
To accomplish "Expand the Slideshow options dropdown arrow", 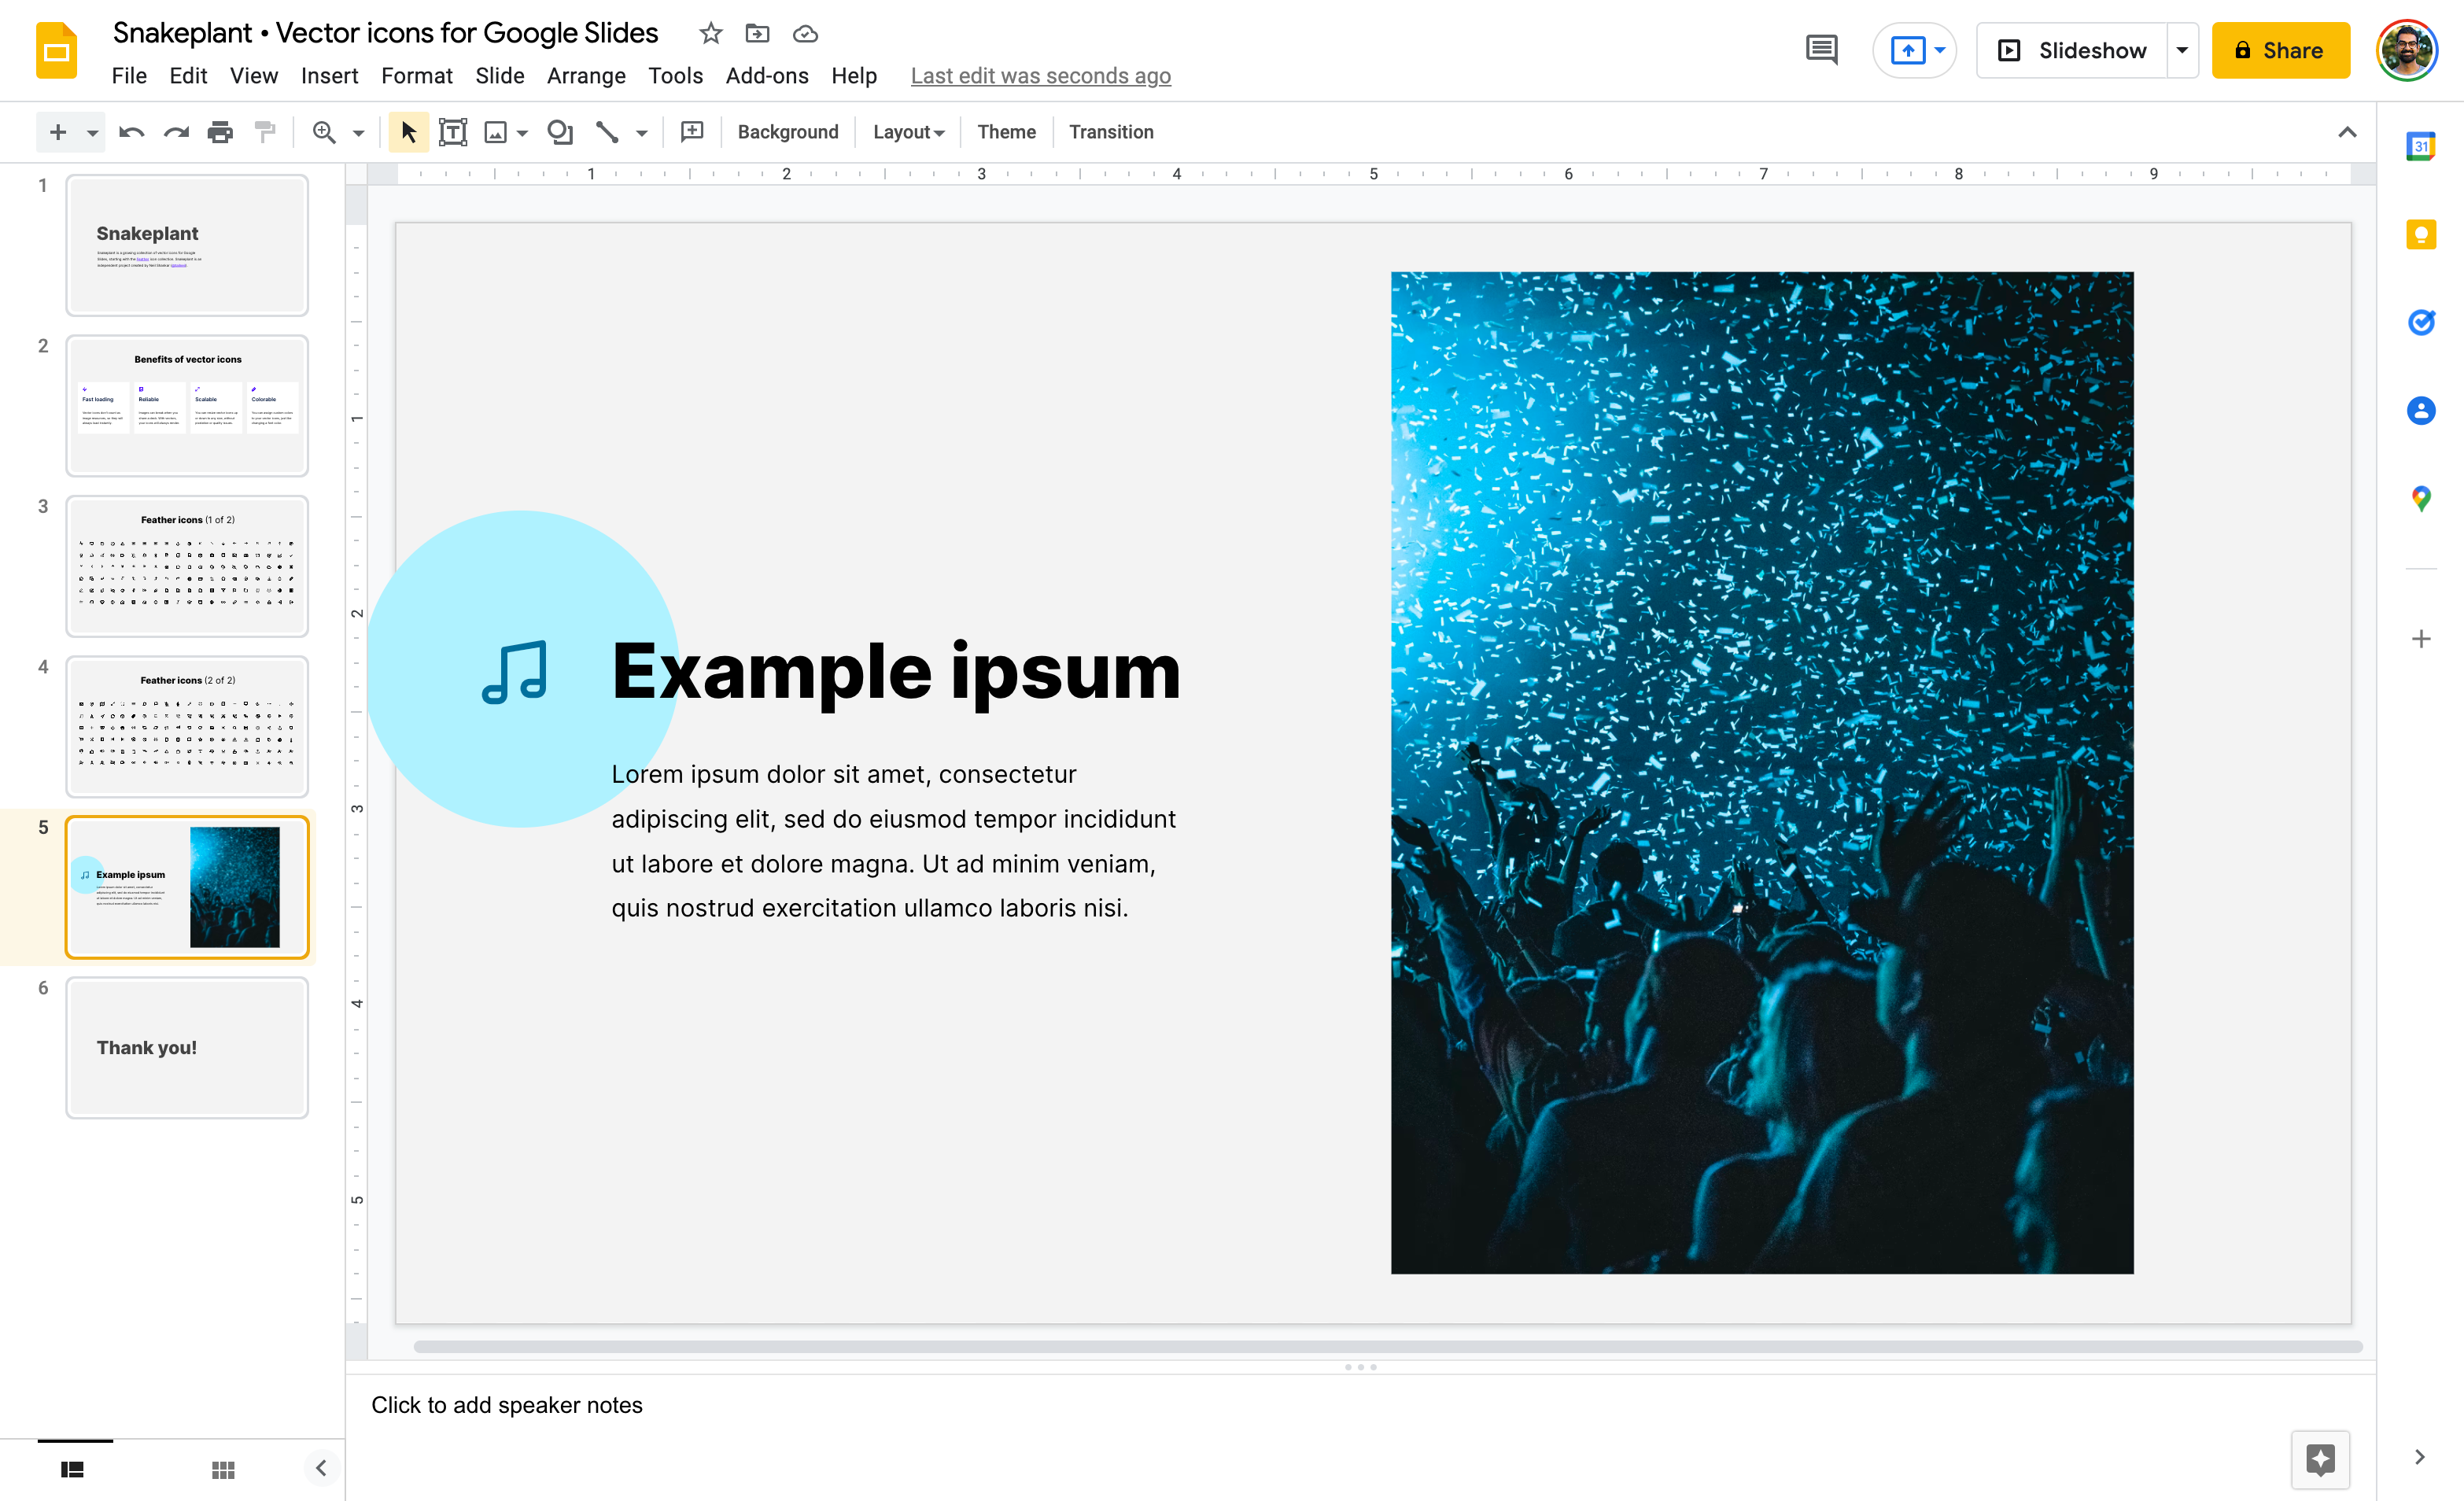I will tap(2182, 50).
